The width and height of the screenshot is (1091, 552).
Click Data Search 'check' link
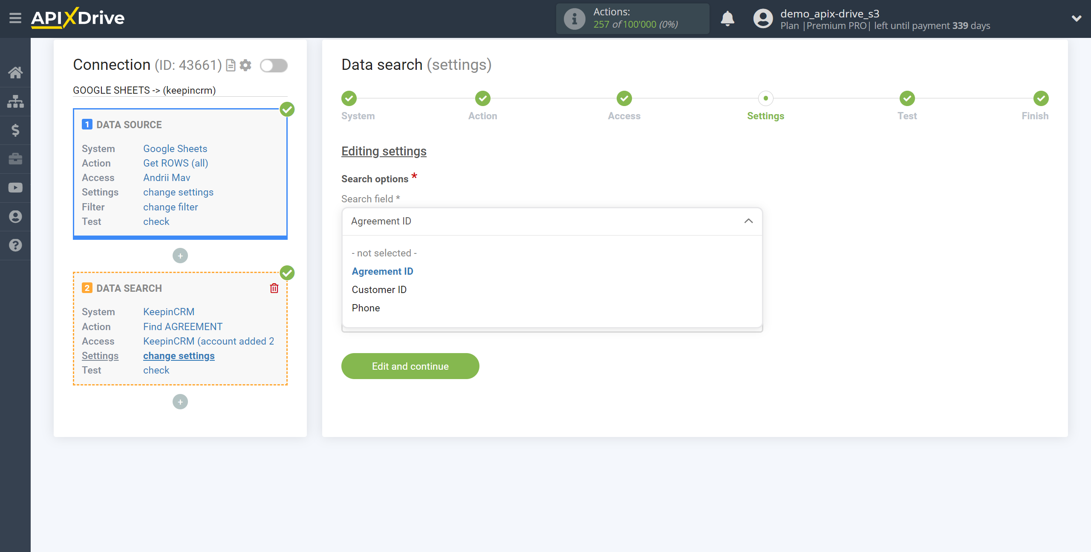pyautogui.click(x=156, y=370)
